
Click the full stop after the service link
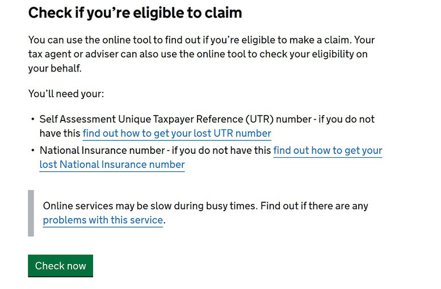coord(164,220)
